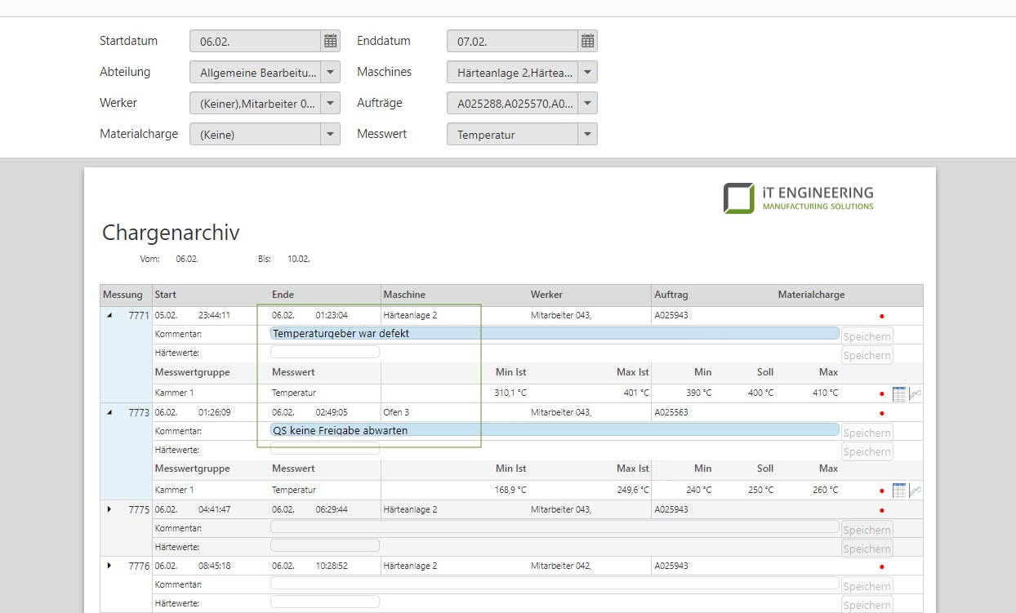This screenshot has height=613, width=1016.
Task: Open line chart for Kammer 1 of measurement 7773
Action: click(916, 491)
